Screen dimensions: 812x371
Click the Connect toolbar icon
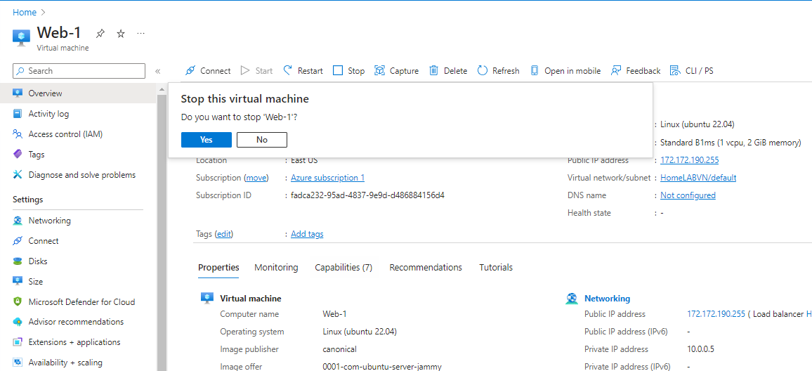(190, 71)
